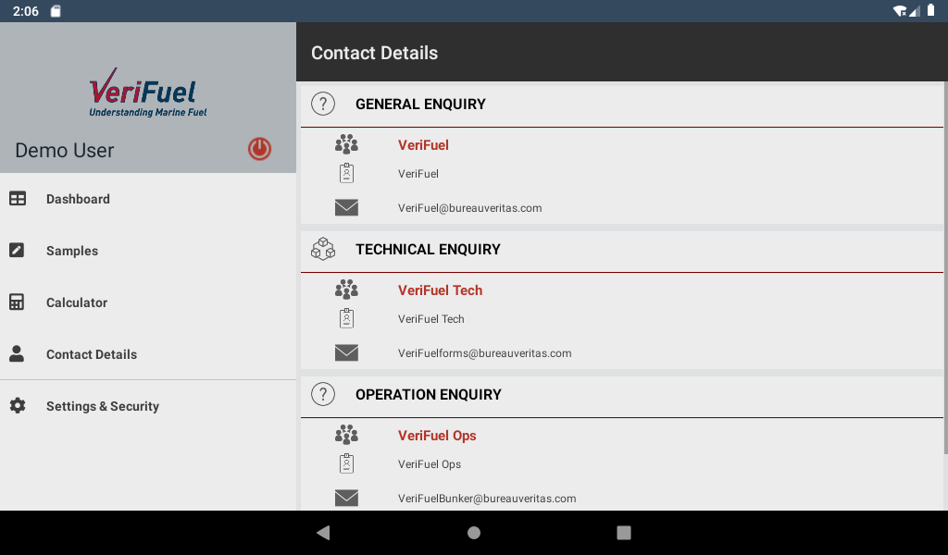Click the Calculator icon in sidebar
Screen dimensions: 948x555
[x=17, y=302]
